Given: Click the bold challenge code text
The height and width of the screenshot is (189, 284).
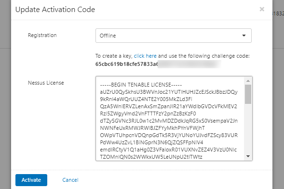Looking at the screenshot, I should coord(127,64).
